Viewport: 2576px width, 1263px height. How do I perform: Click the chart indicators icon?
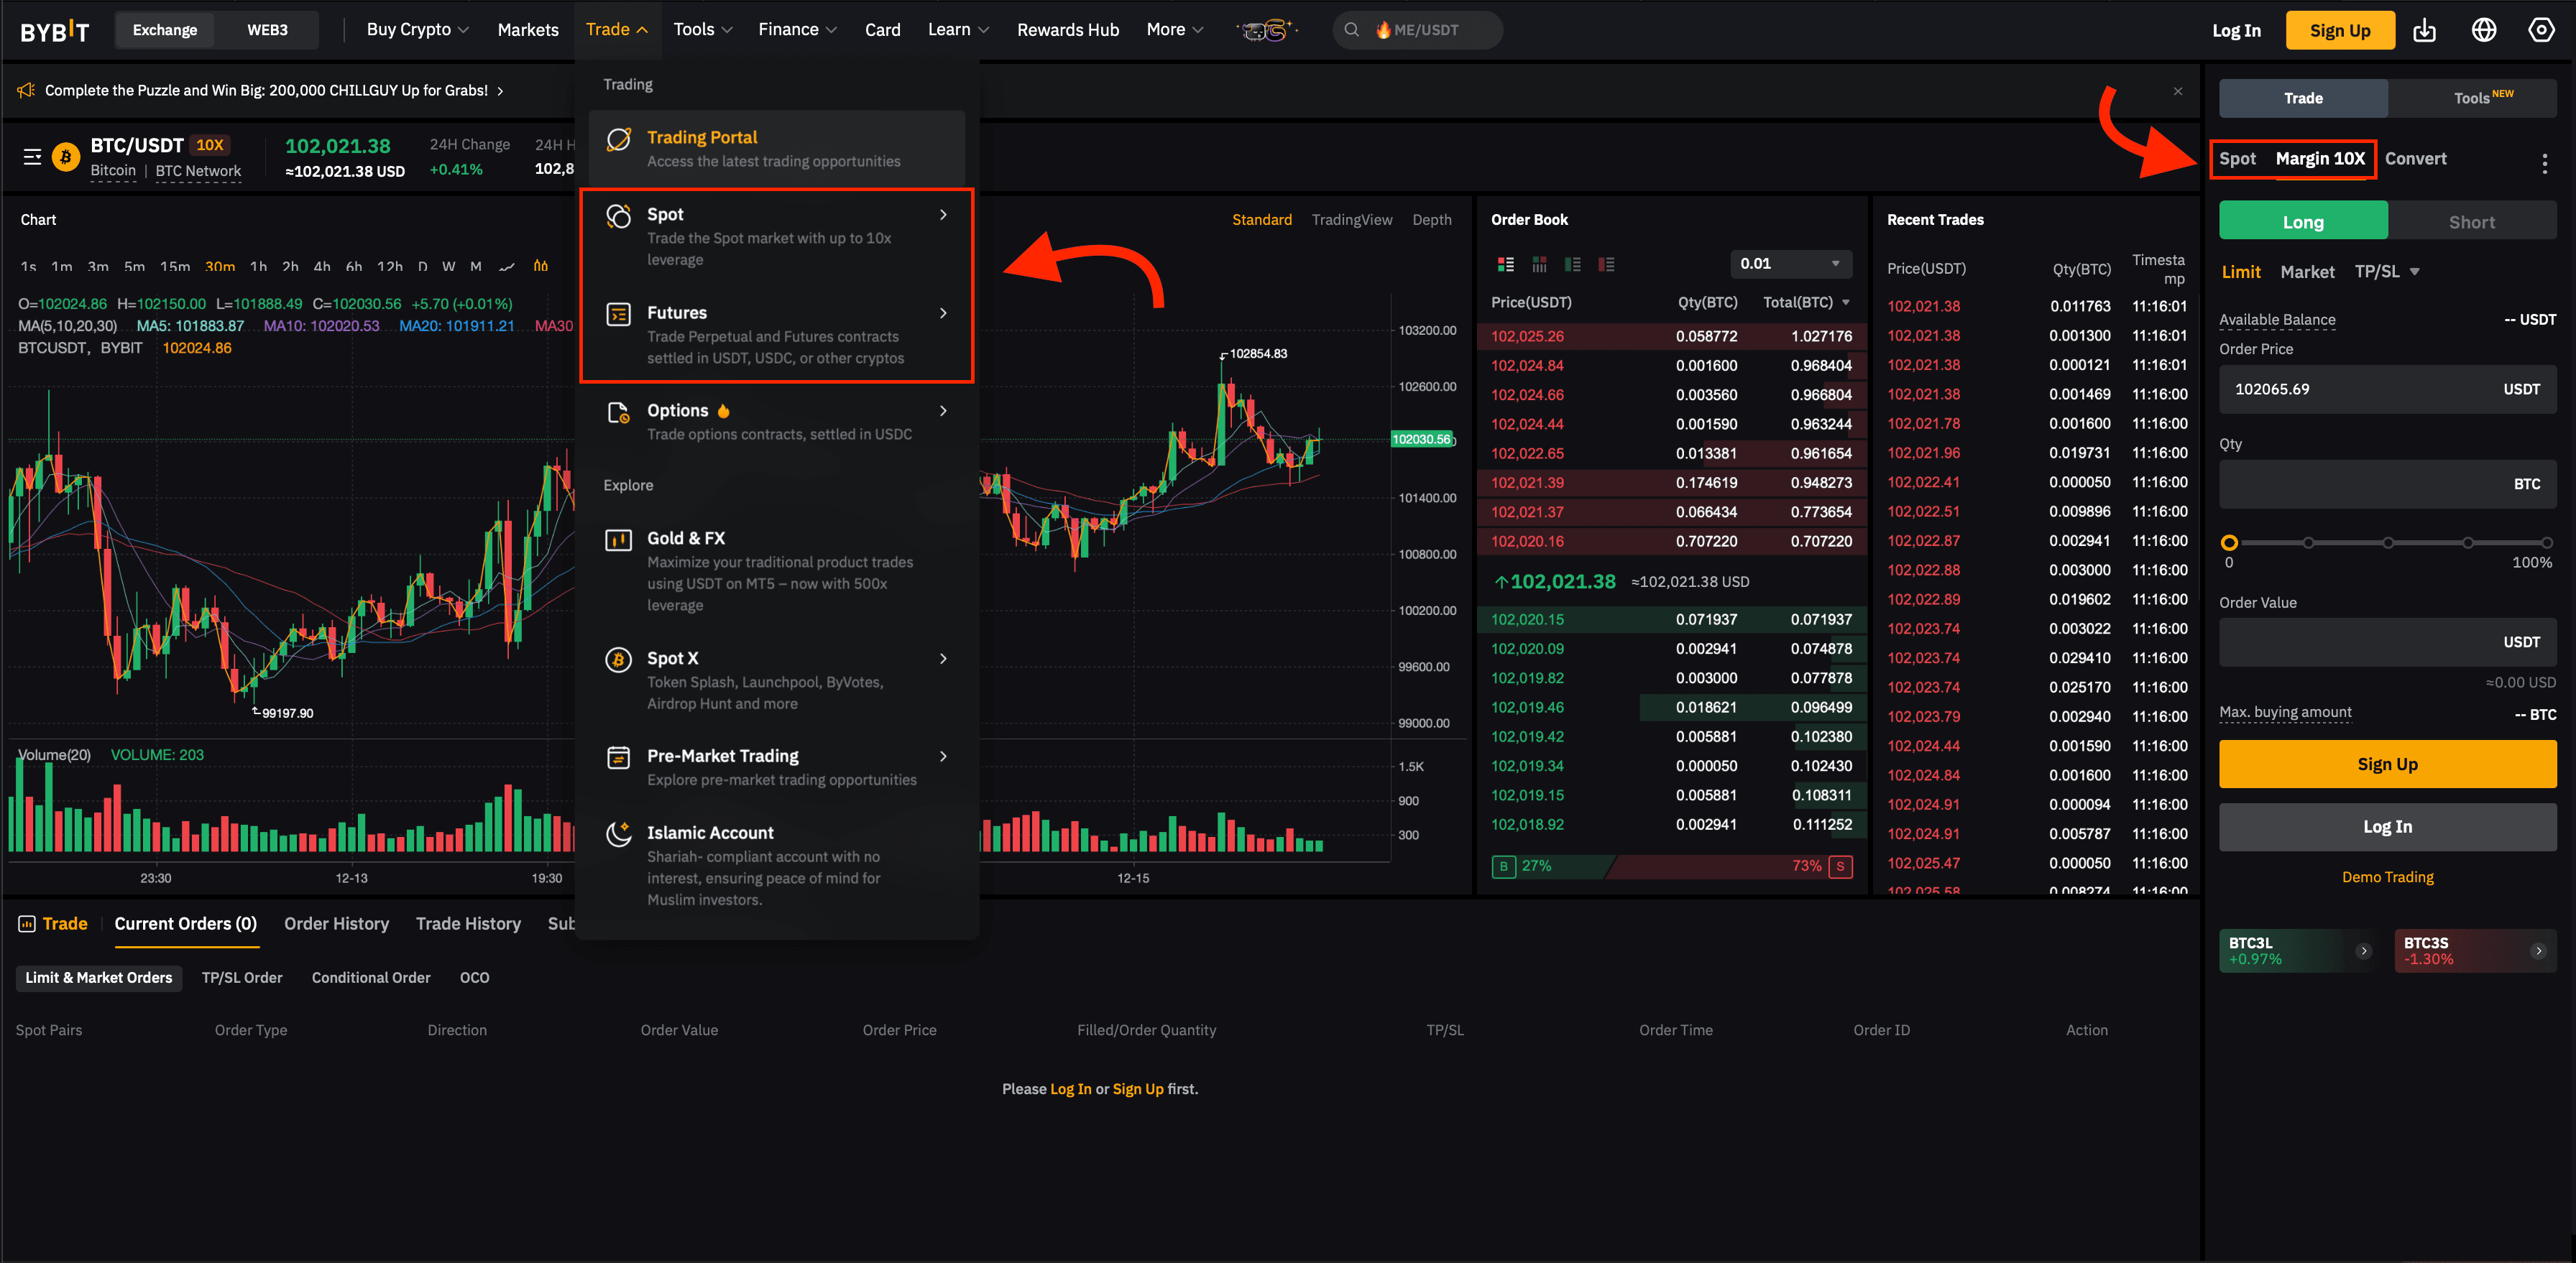(x=541, y=266)
